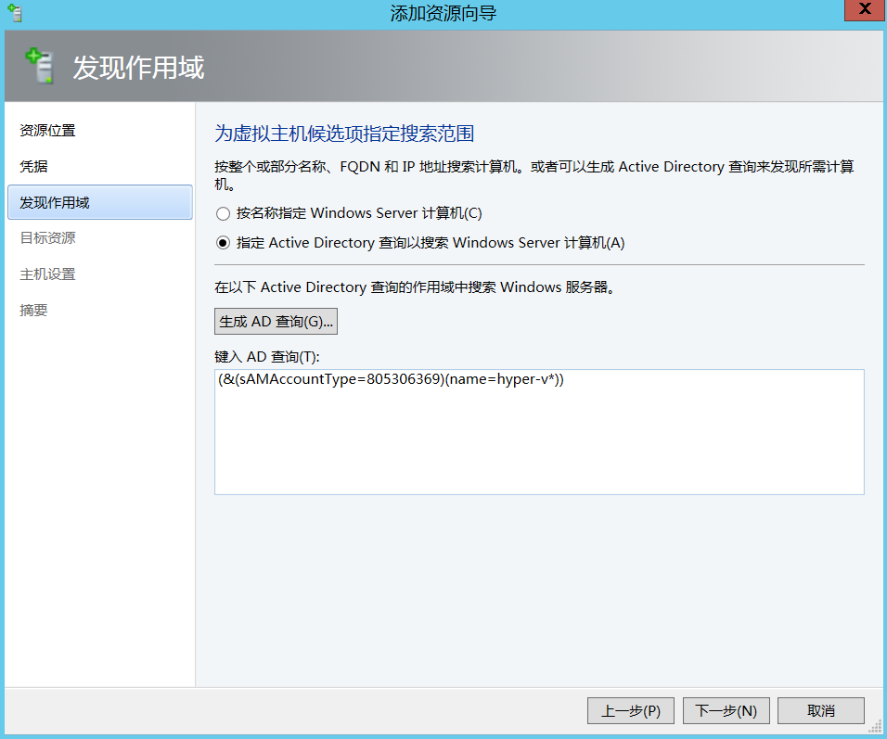This screenshot has width=887, height=739.
Task: Go to the 凭据 step in sidebar
Action: tap(33, 167)
